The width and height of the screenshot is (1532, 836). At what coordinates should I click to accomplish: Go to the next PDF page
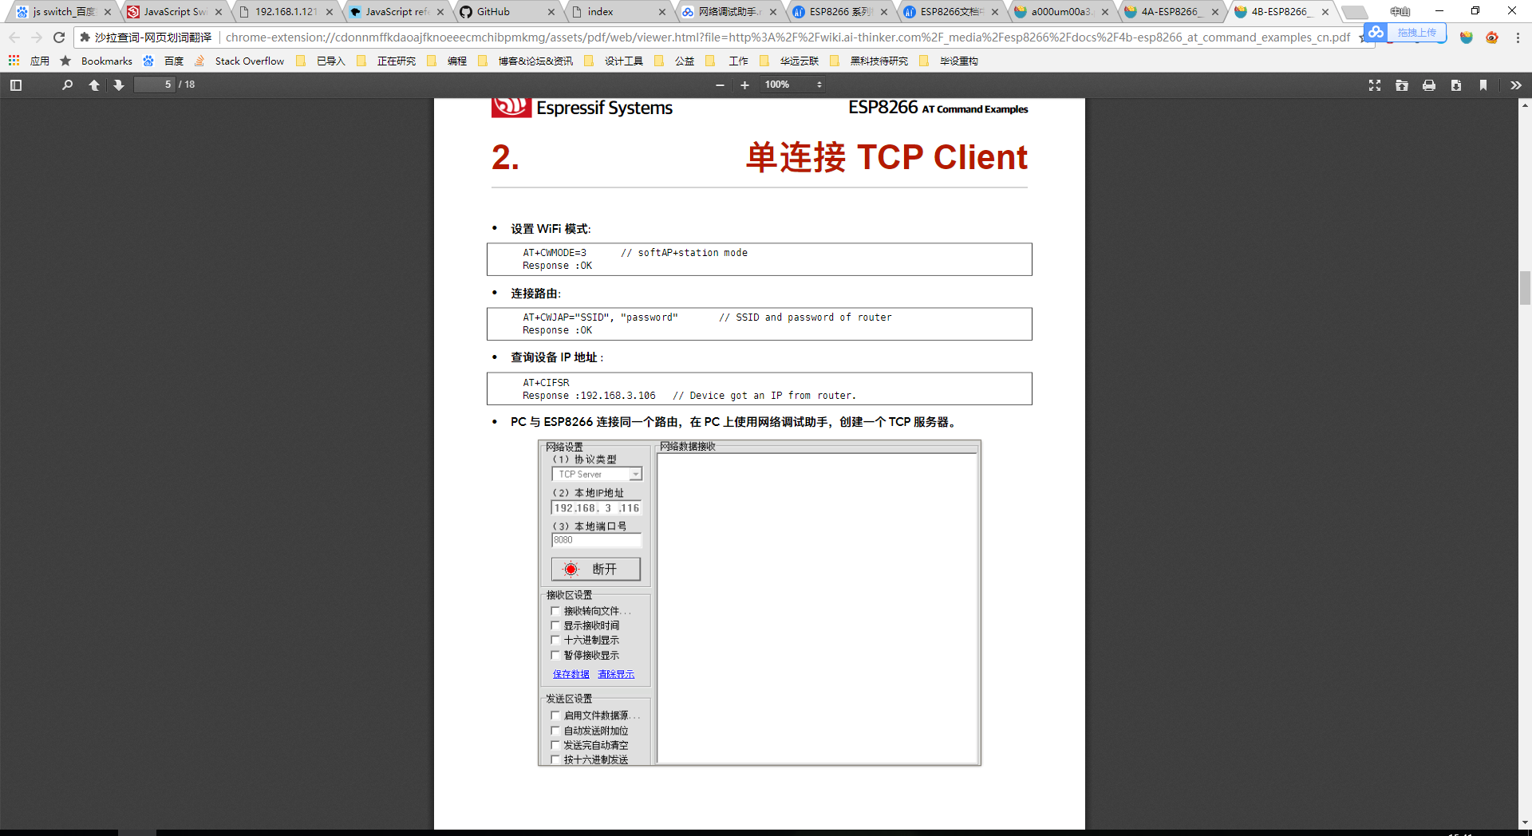pos(119,85)
